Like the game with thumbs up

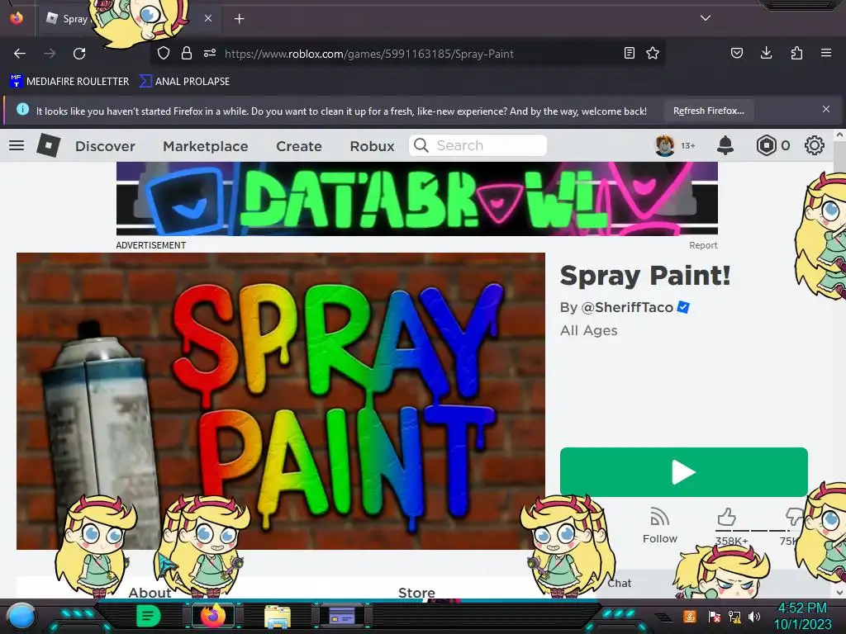pos(727,518)
